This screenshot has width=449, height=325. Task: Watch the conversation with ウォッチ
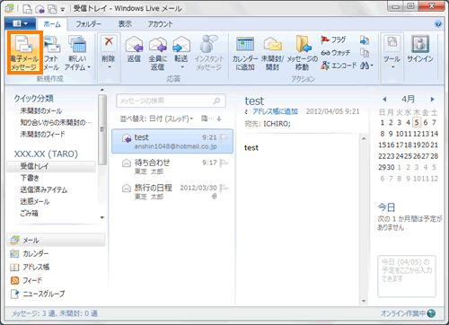[x=336, y=53]
